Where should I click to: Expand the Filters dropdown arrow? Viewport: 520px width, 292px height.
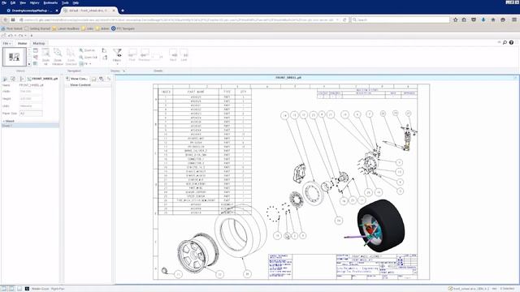pyautogui.click(x=117, y=64)
